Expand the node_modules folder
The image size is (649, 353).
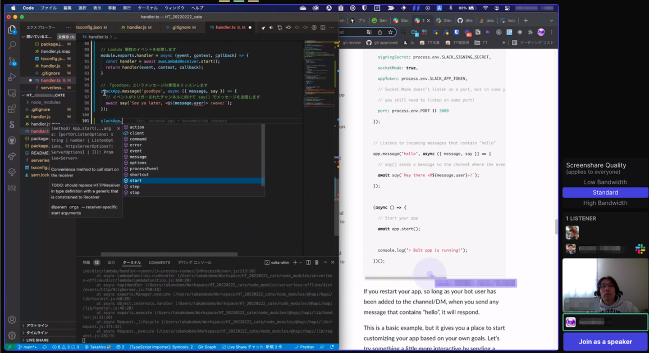coord(45,102)
